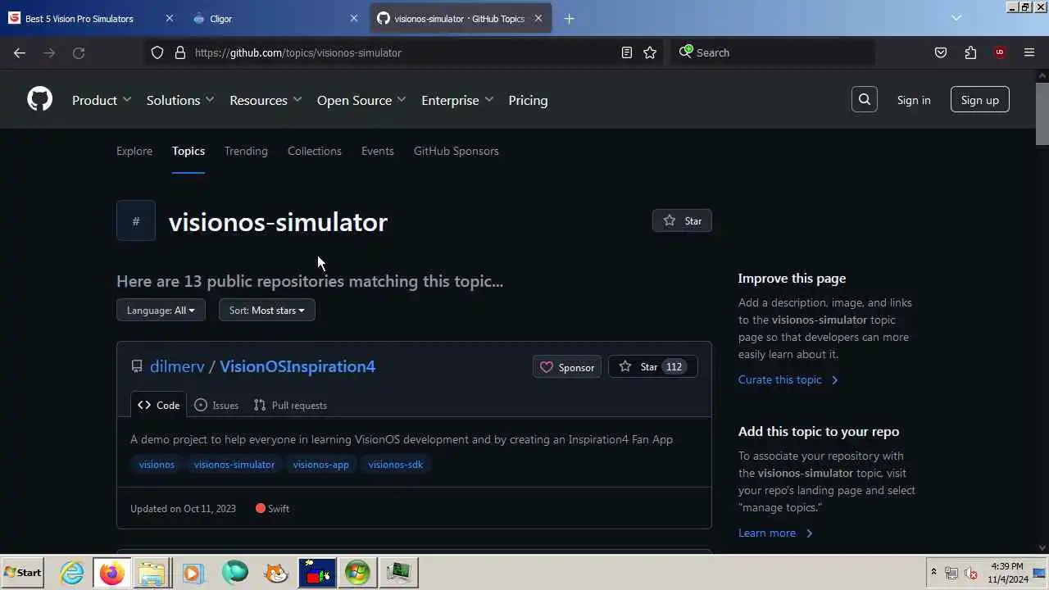Click the visionos topic tag
Screen dimensions: 1049x590
click(157, 465)
